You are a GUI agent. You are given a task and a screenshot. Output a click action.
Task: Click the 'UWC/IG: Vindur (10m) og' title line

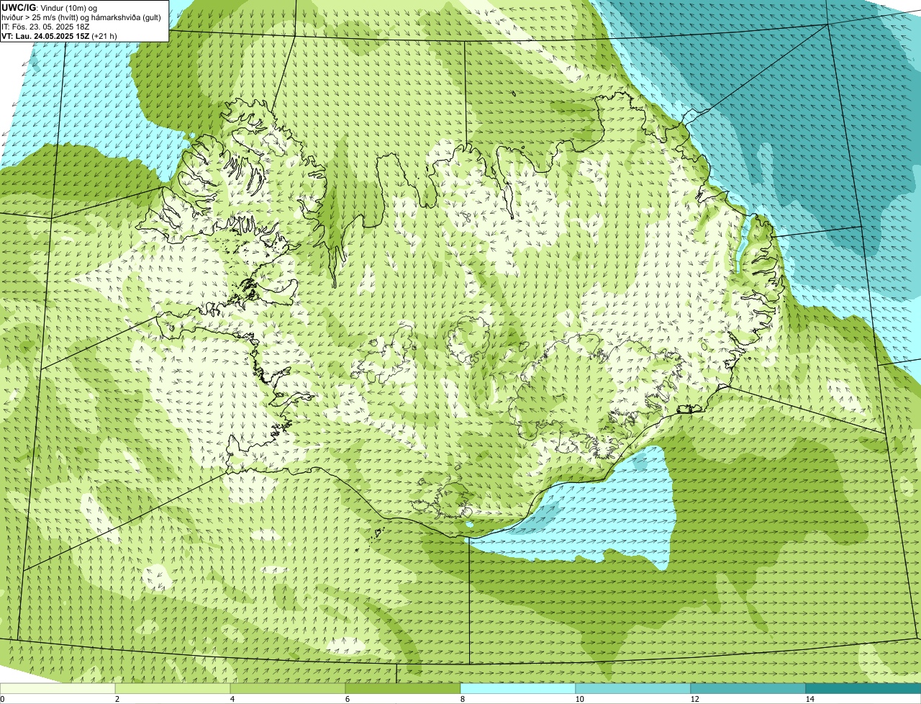49,8
